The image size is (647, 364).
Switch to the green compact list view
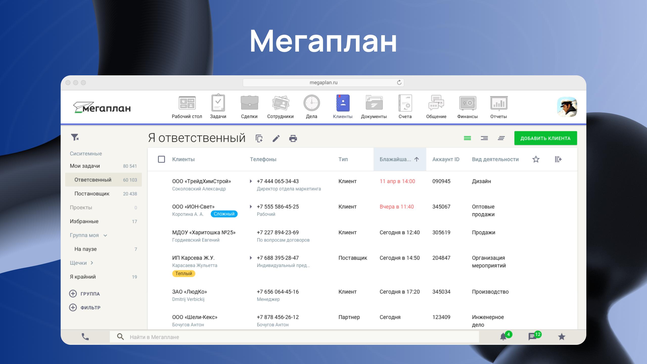(467, 138)
